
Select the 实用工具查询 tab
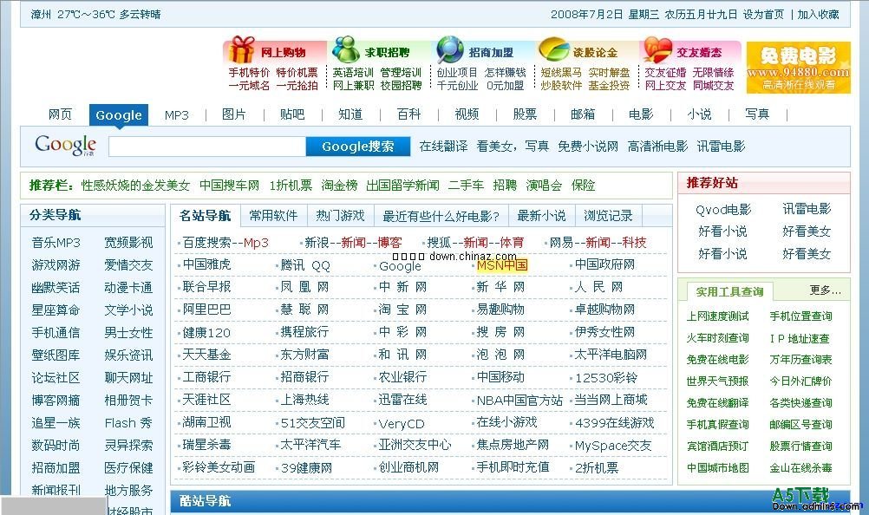pos(730,292)
